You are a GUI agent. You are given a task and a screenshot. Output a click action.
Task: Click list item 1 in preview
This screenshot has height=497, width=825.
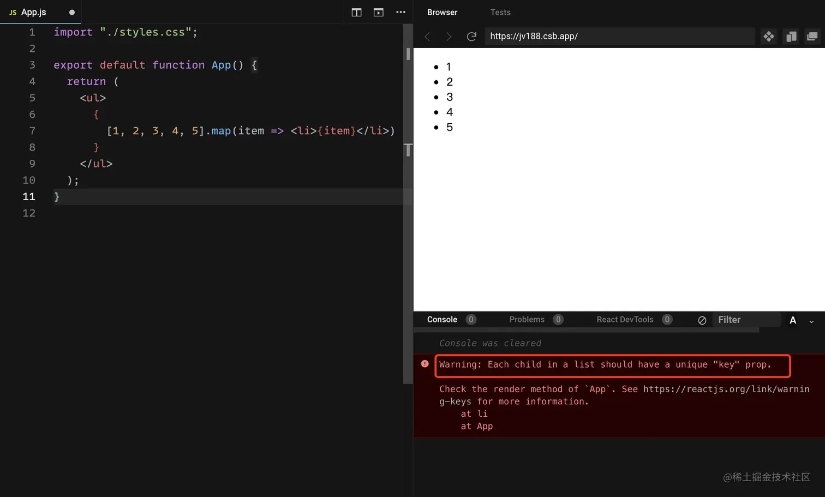[x=449, y=67]
